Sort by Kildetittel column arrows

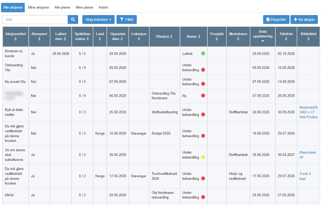[308, 39]
